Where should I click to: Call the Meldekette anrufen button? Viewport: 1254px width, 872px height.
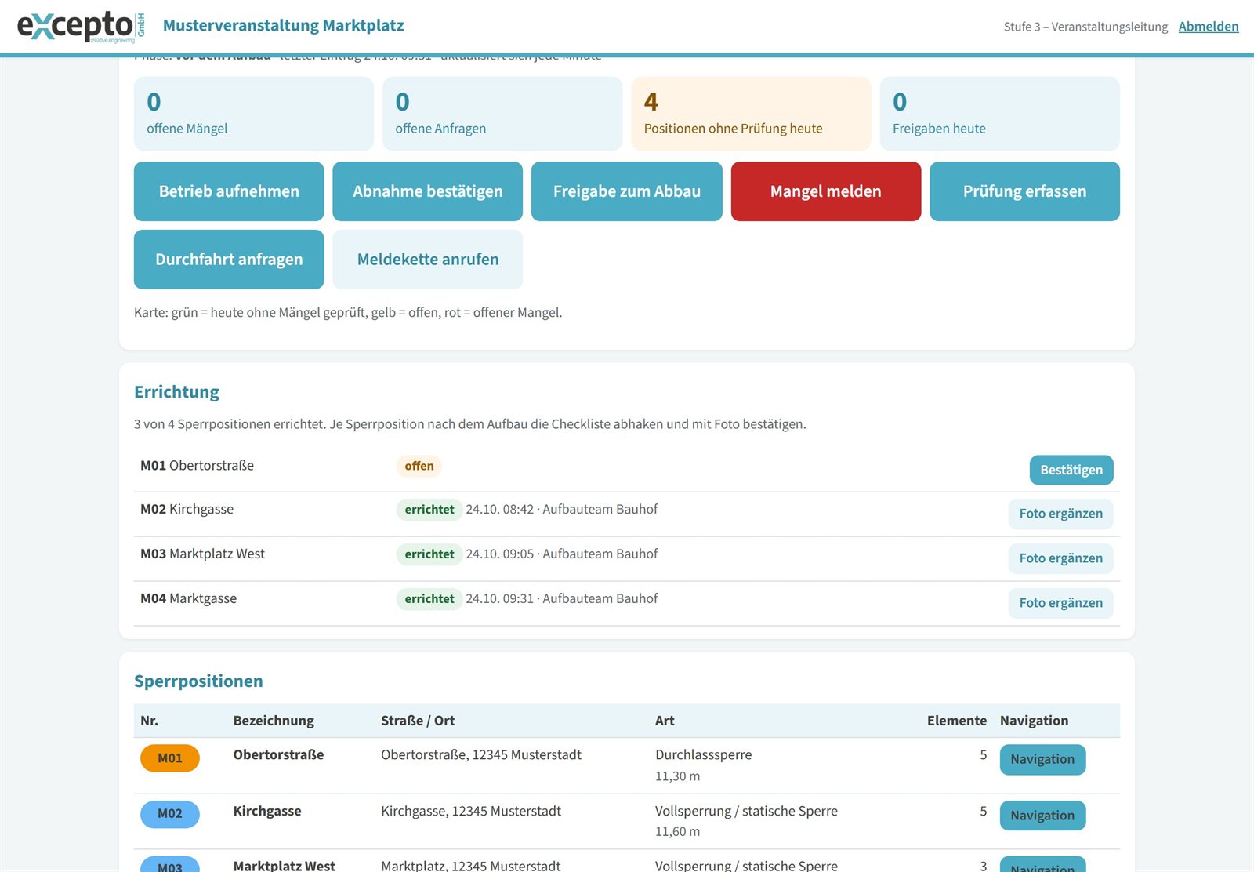coord(427,260)
